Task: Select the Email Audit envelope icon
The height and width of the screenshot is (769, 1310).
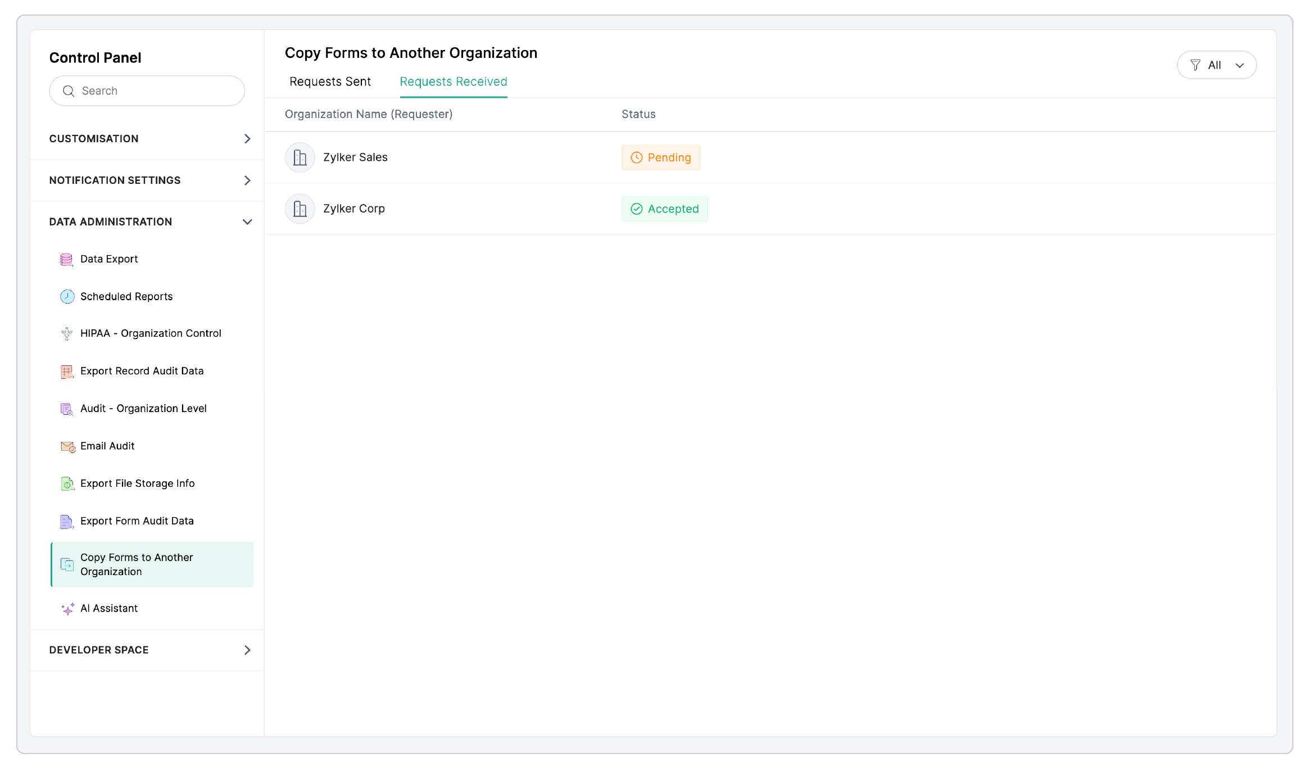Action: [x=67, y=446]
